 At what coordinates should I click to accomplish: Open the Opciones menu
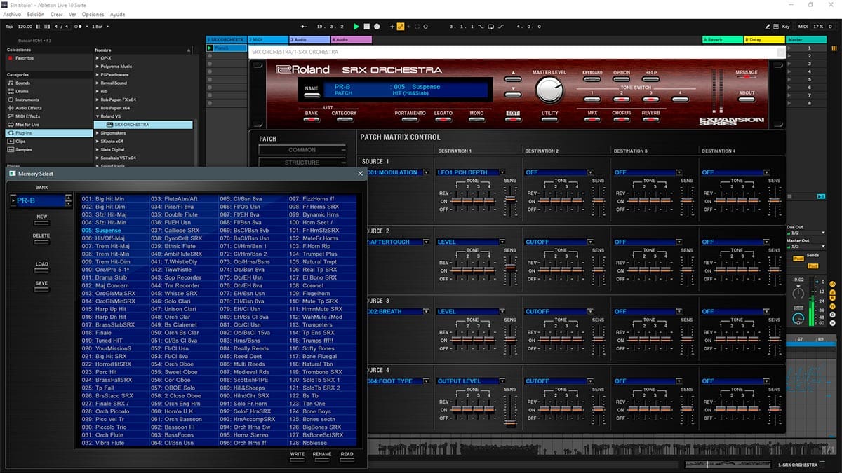93,14
